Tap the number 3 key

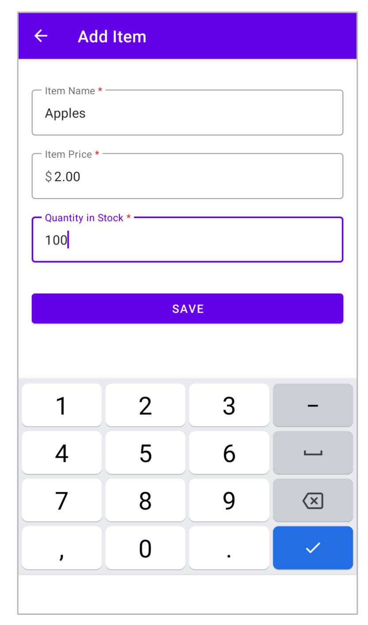[x=229, y=405]
